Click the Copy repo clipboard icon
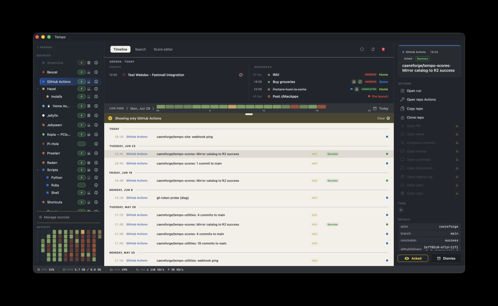 click(x=402, y=109)
